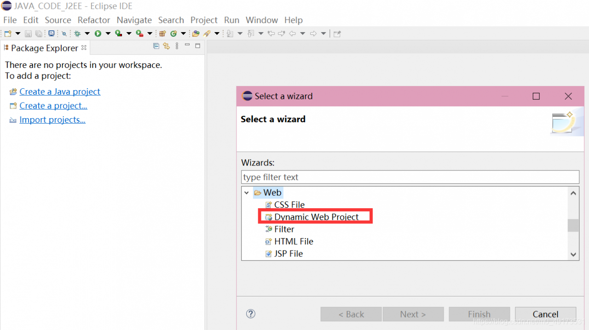Click the Coverage run icon
Image resolution: width=589 pixels, height=330 pixels.
pos(119,34)
